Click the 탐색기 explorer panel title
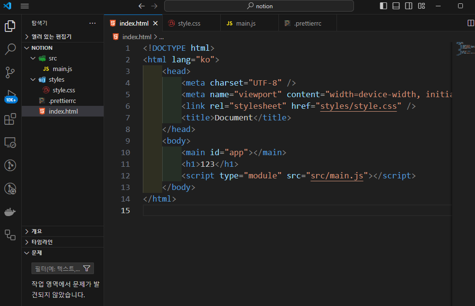The width and height of the screenshot is (475, 306). coord(39,23)
